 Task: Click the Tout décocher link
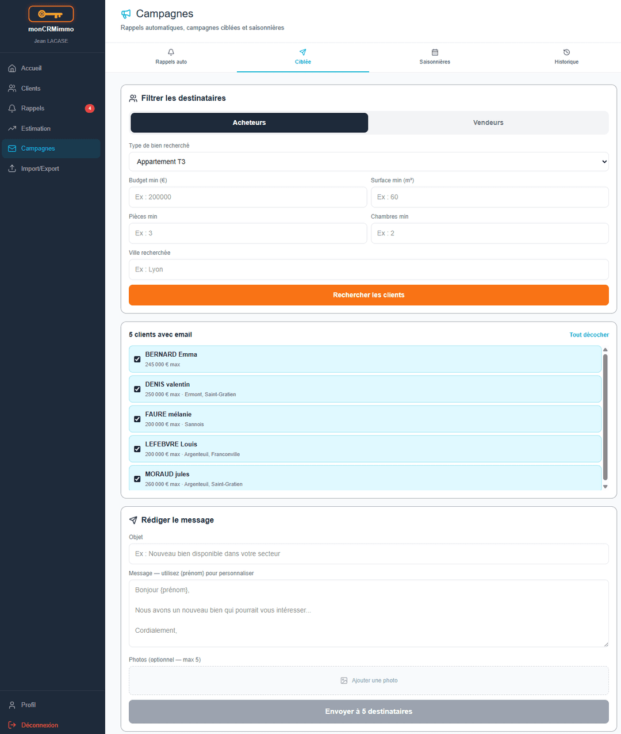pos(589,335)
